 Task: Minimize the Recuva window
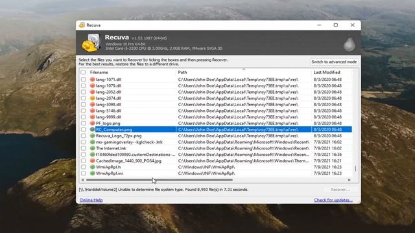pos(319,25)
